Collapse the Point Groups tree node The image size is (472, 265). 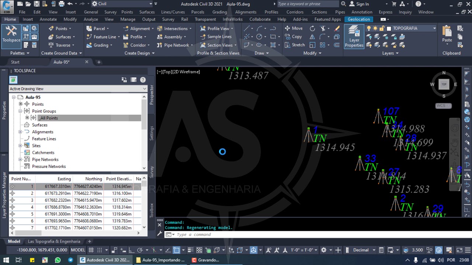[x=20, y=111]
